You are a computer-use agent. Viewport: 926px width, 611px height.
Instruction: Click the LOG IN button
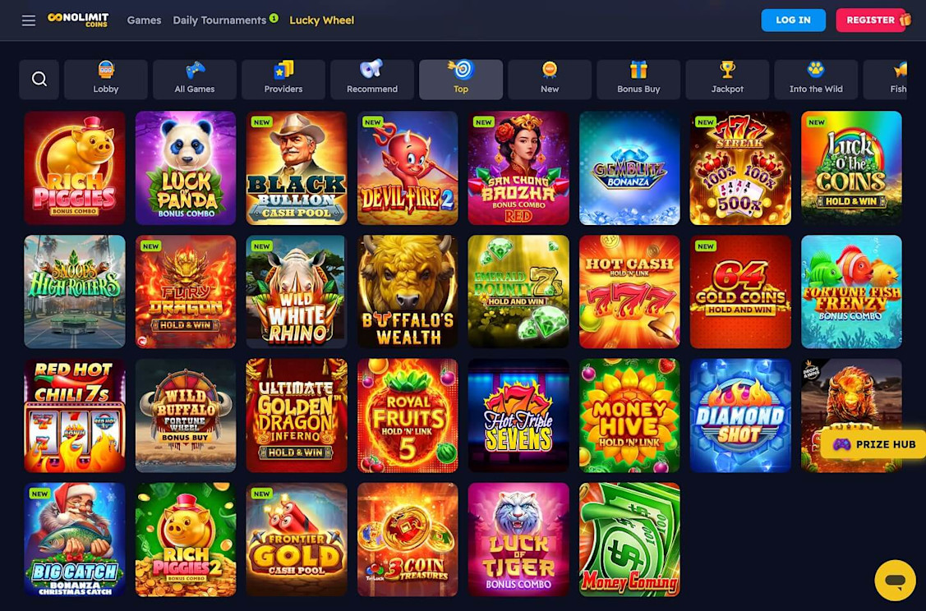coord(793,20)
